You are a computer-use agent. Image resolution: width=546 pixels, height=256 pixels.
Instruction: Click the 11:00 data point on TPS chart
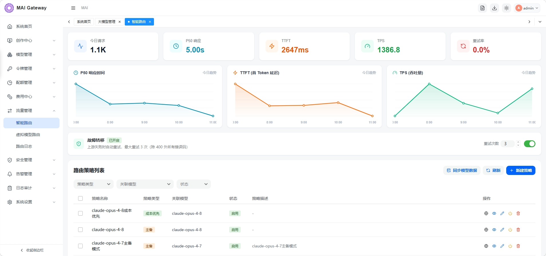pyautogui.click(x=532, y=89)
